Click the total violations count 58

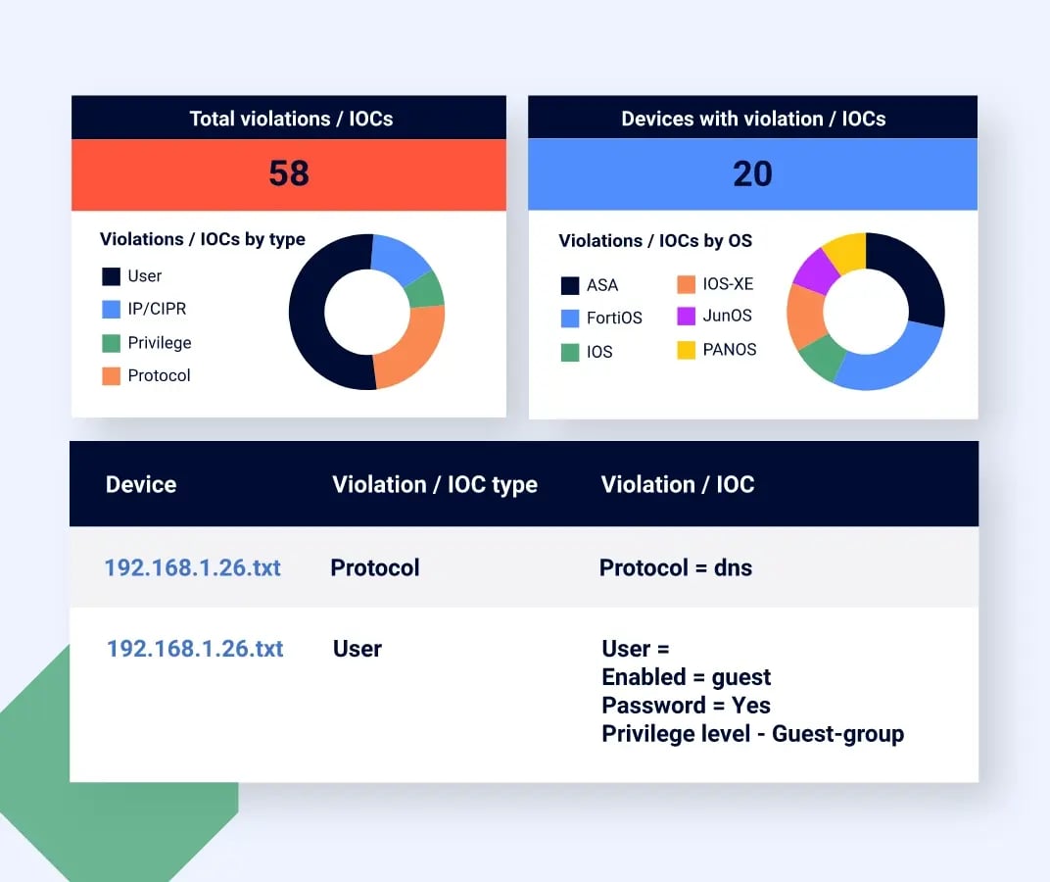click(289, 173)
